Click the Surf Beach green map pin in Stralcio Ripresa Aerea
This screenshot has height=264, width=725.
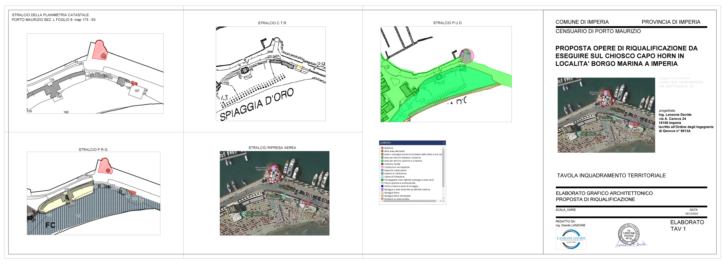[284, 196]
